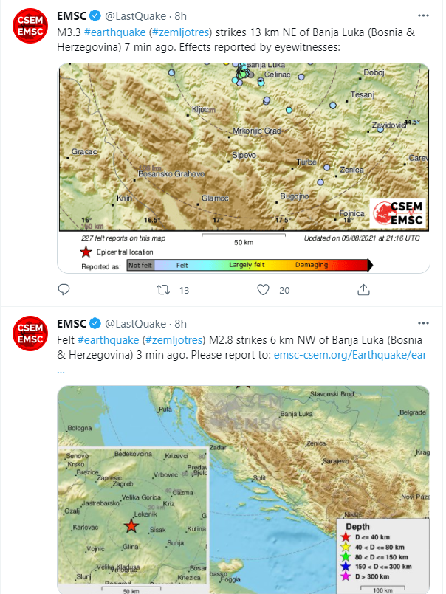Click EMSC display name on M2.8 tweet

[x=72, y=324]
